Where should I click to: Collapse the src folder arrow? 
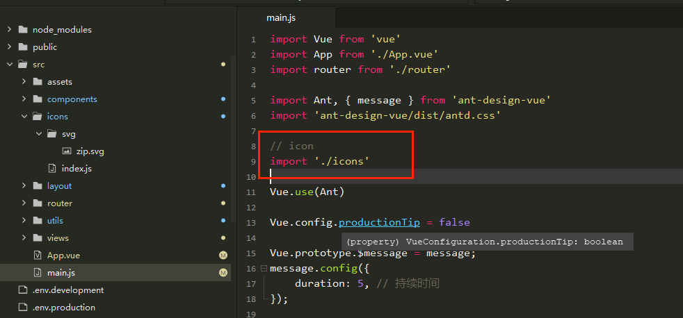point(9,65)
